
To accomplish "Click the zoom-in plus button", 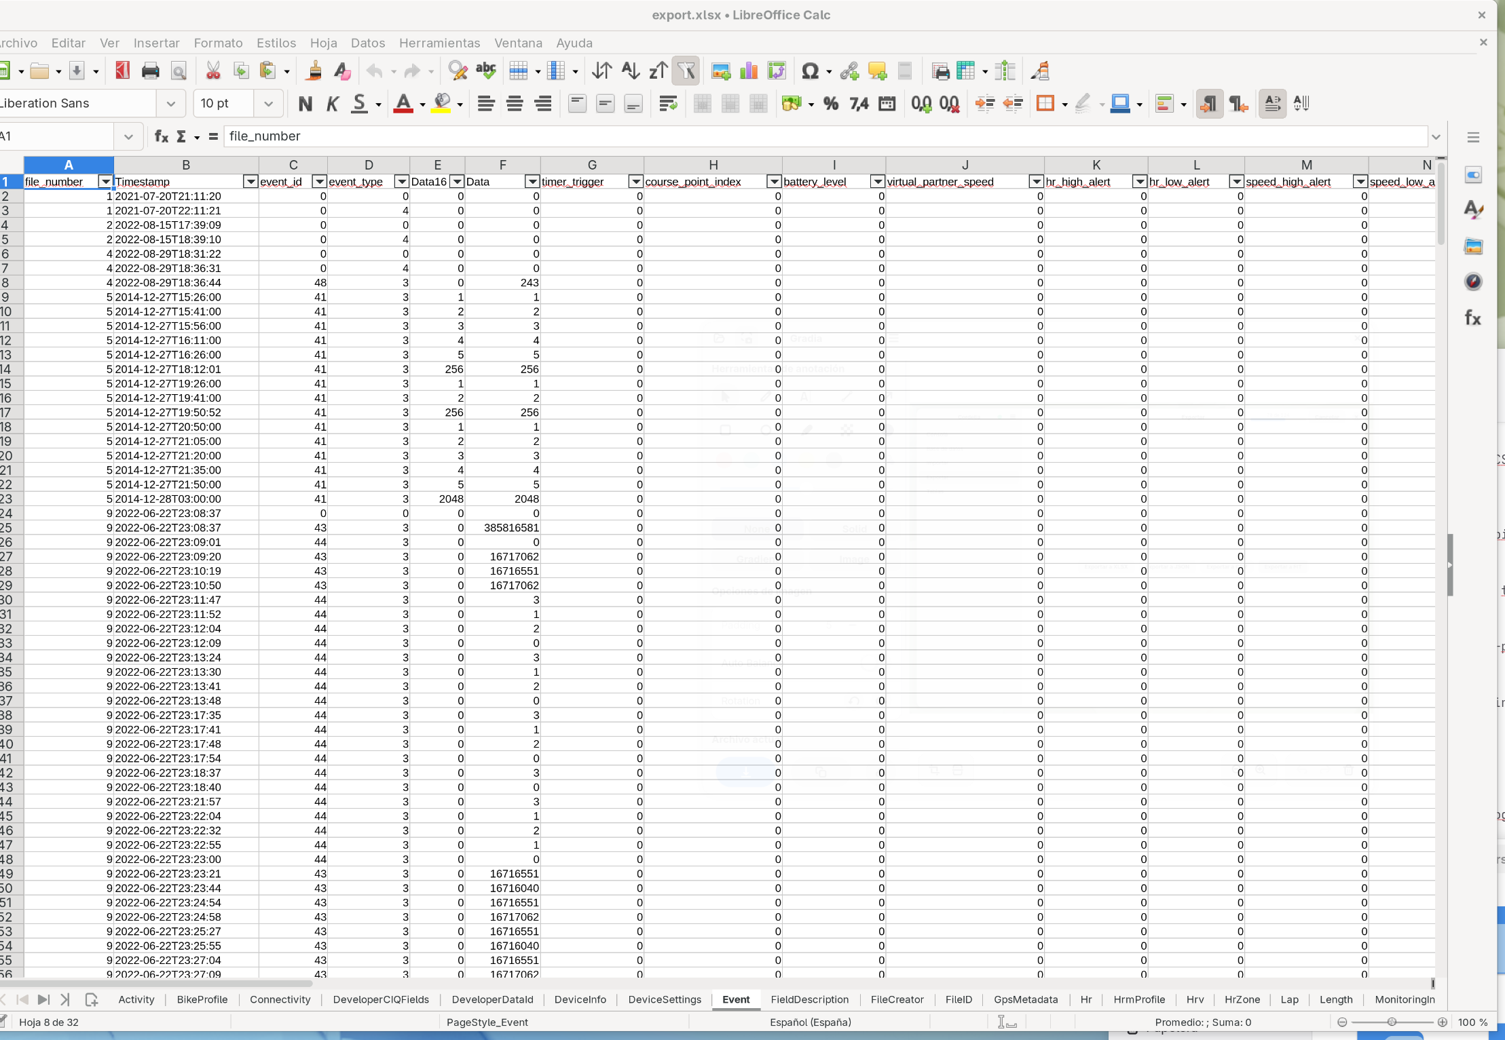I will pyautogui.click(x=1443, y=1022).
